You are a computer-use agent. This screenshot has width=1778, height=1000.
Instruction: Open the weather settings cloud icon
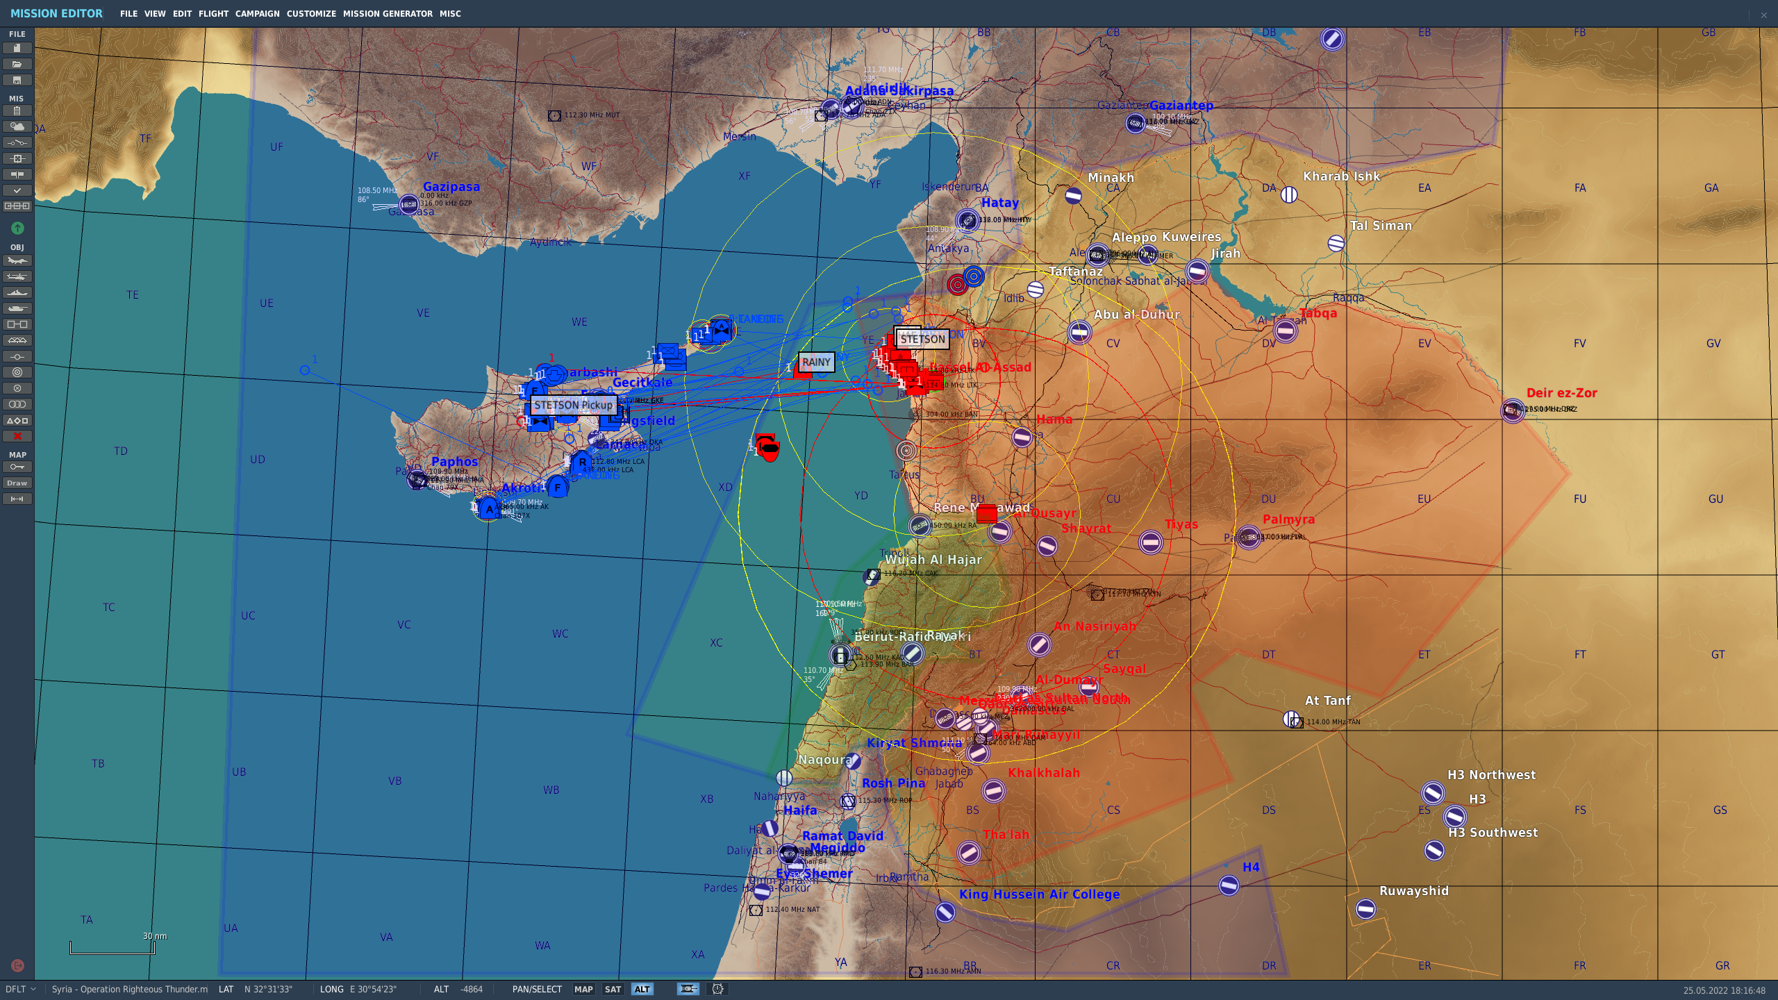[17, 127]
